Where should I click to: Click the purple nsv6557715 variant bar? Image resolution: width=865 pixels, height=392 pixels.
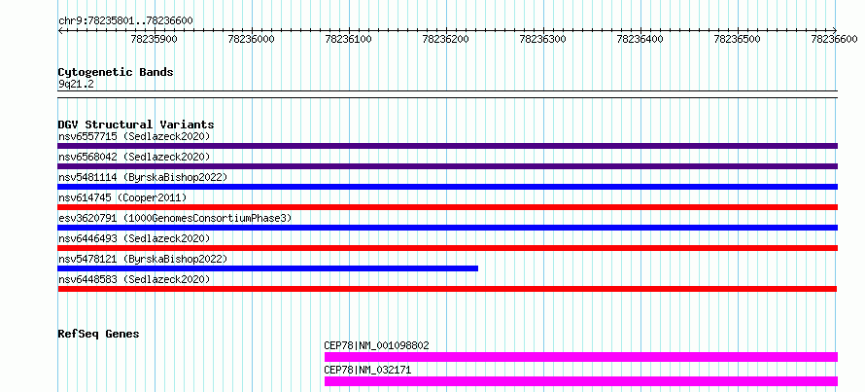tap(447, 146)
